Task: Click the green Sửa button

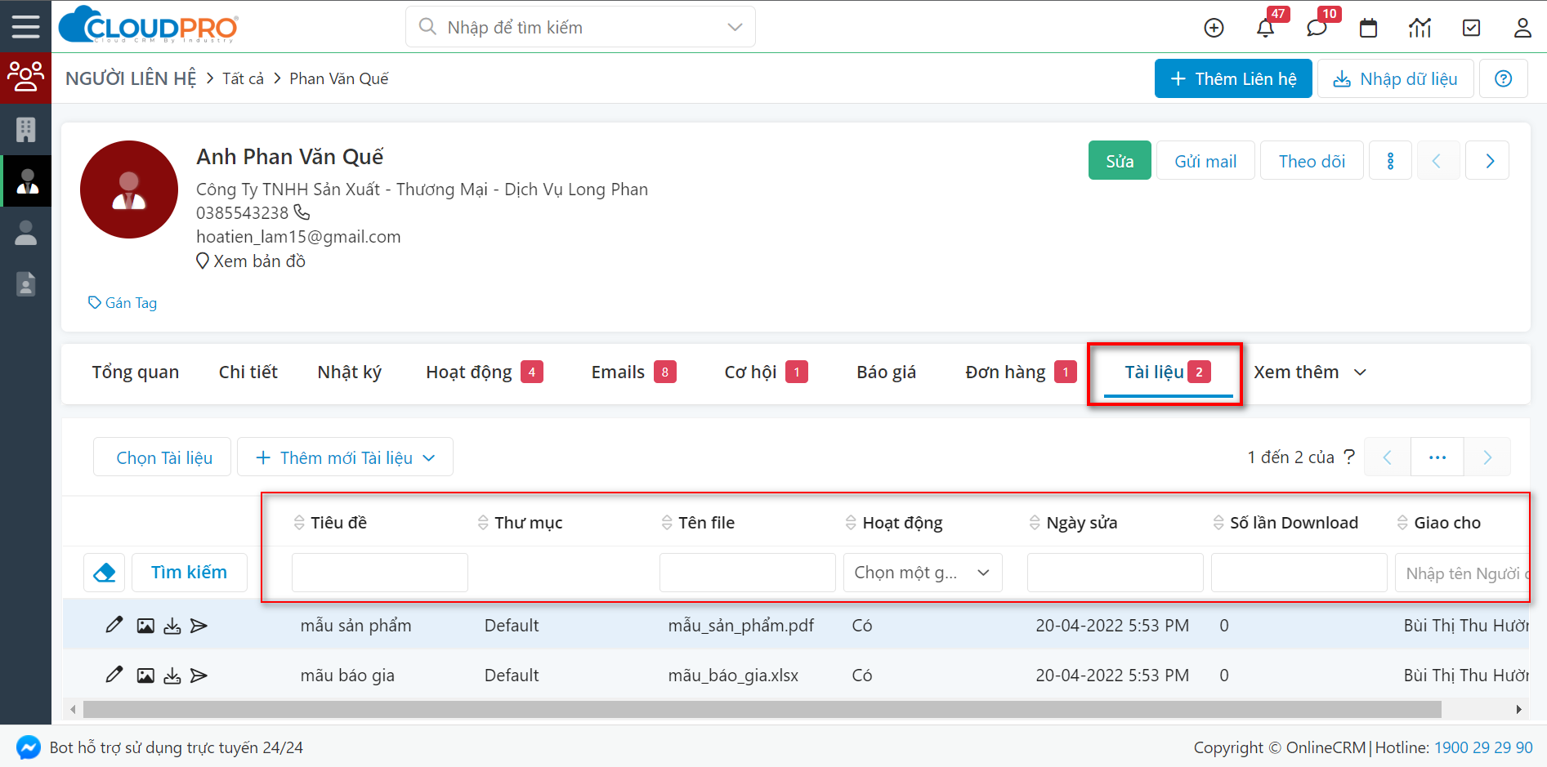Action: pos(1120,161)
